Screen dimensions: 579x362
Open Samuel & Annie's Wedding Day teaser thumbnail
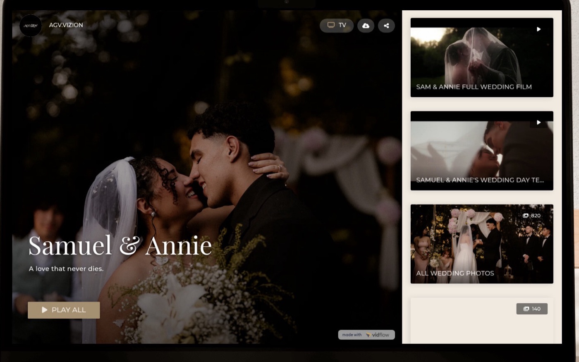pyautogui.click(x=482, y=151)
